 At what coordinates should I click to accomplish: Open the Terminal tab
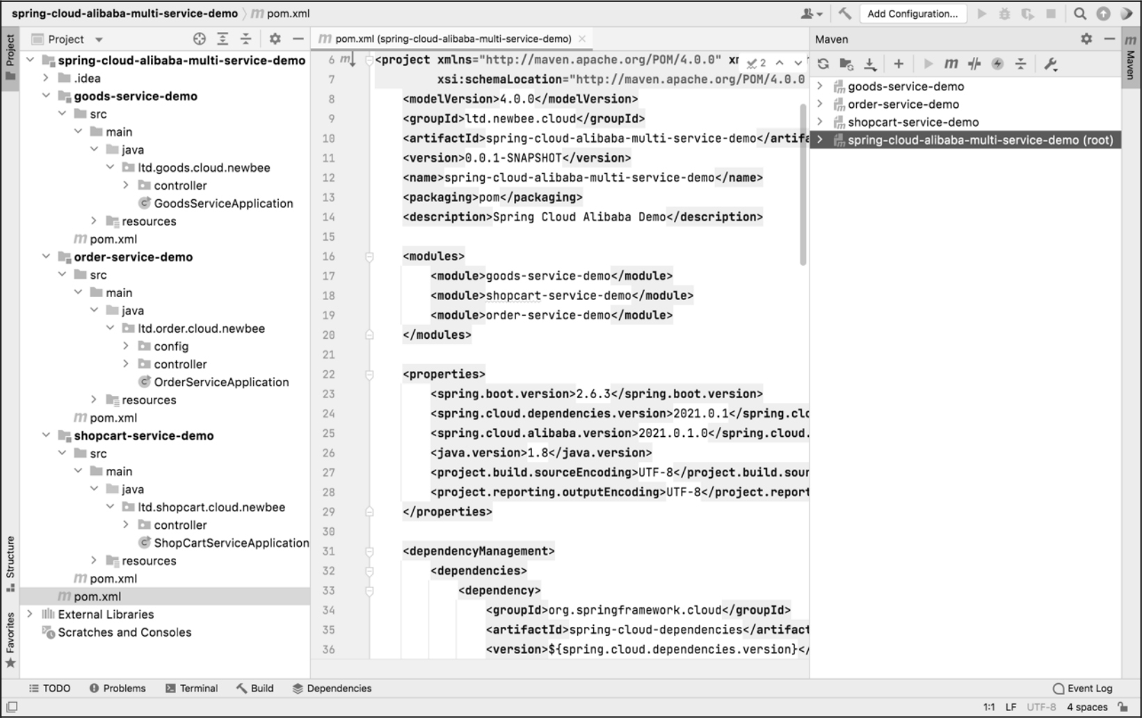[191, 688]
